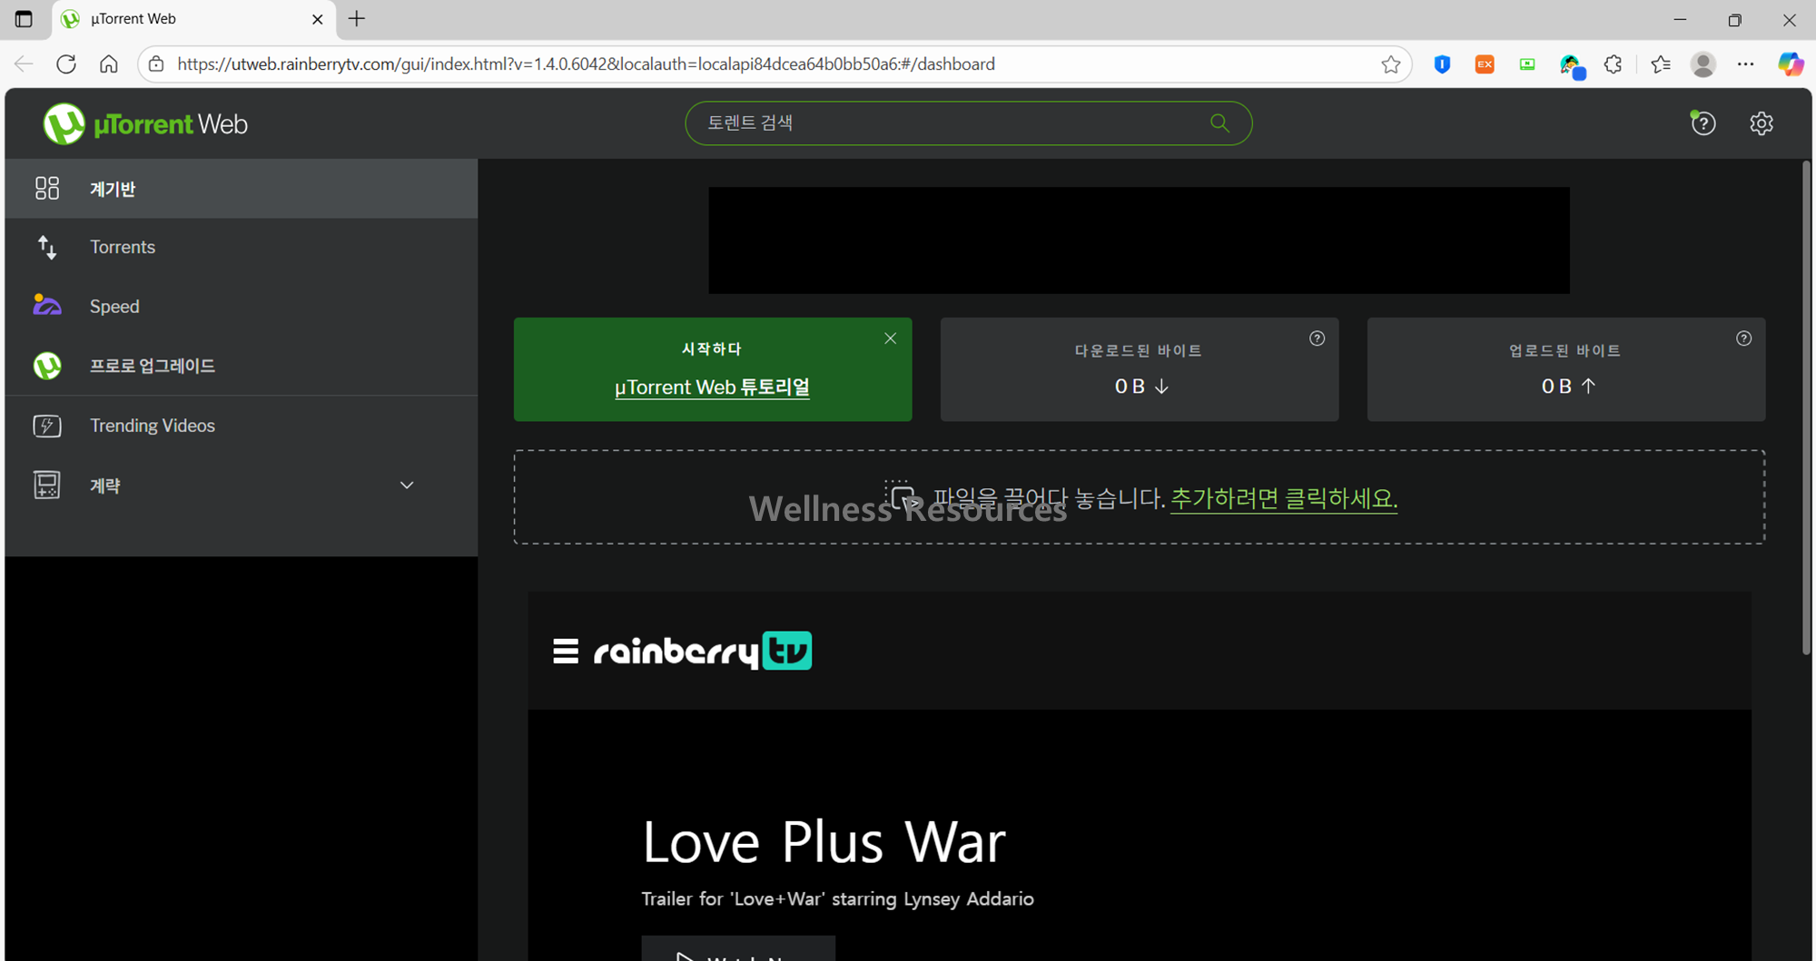This screenshot has width=1816, height=961.
Task: Open the colorful browser extension icon
Action: (x=1571, y=65)
